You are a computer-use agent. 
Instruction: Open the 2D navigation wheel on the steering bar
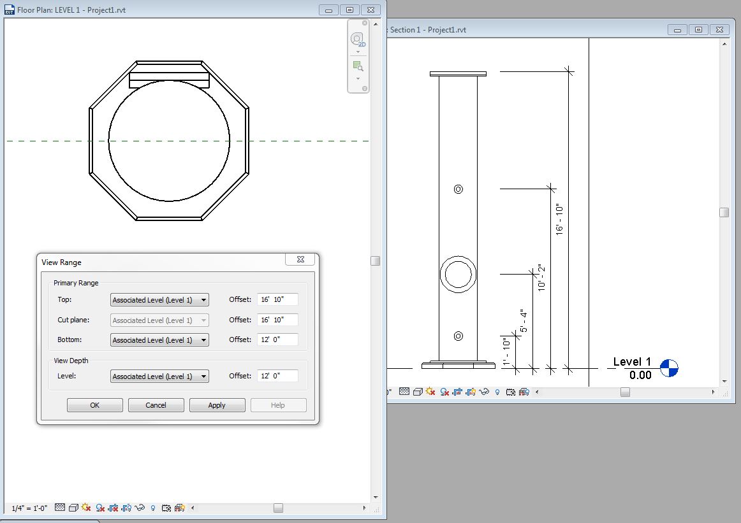click(x=357, y=39)
